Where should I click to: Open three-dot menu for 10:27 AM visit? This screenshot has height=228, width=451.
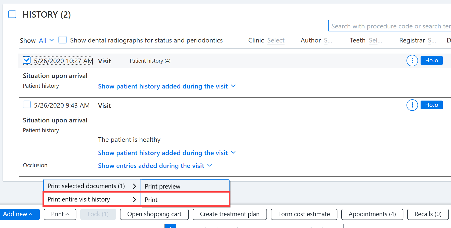point(412,61)
